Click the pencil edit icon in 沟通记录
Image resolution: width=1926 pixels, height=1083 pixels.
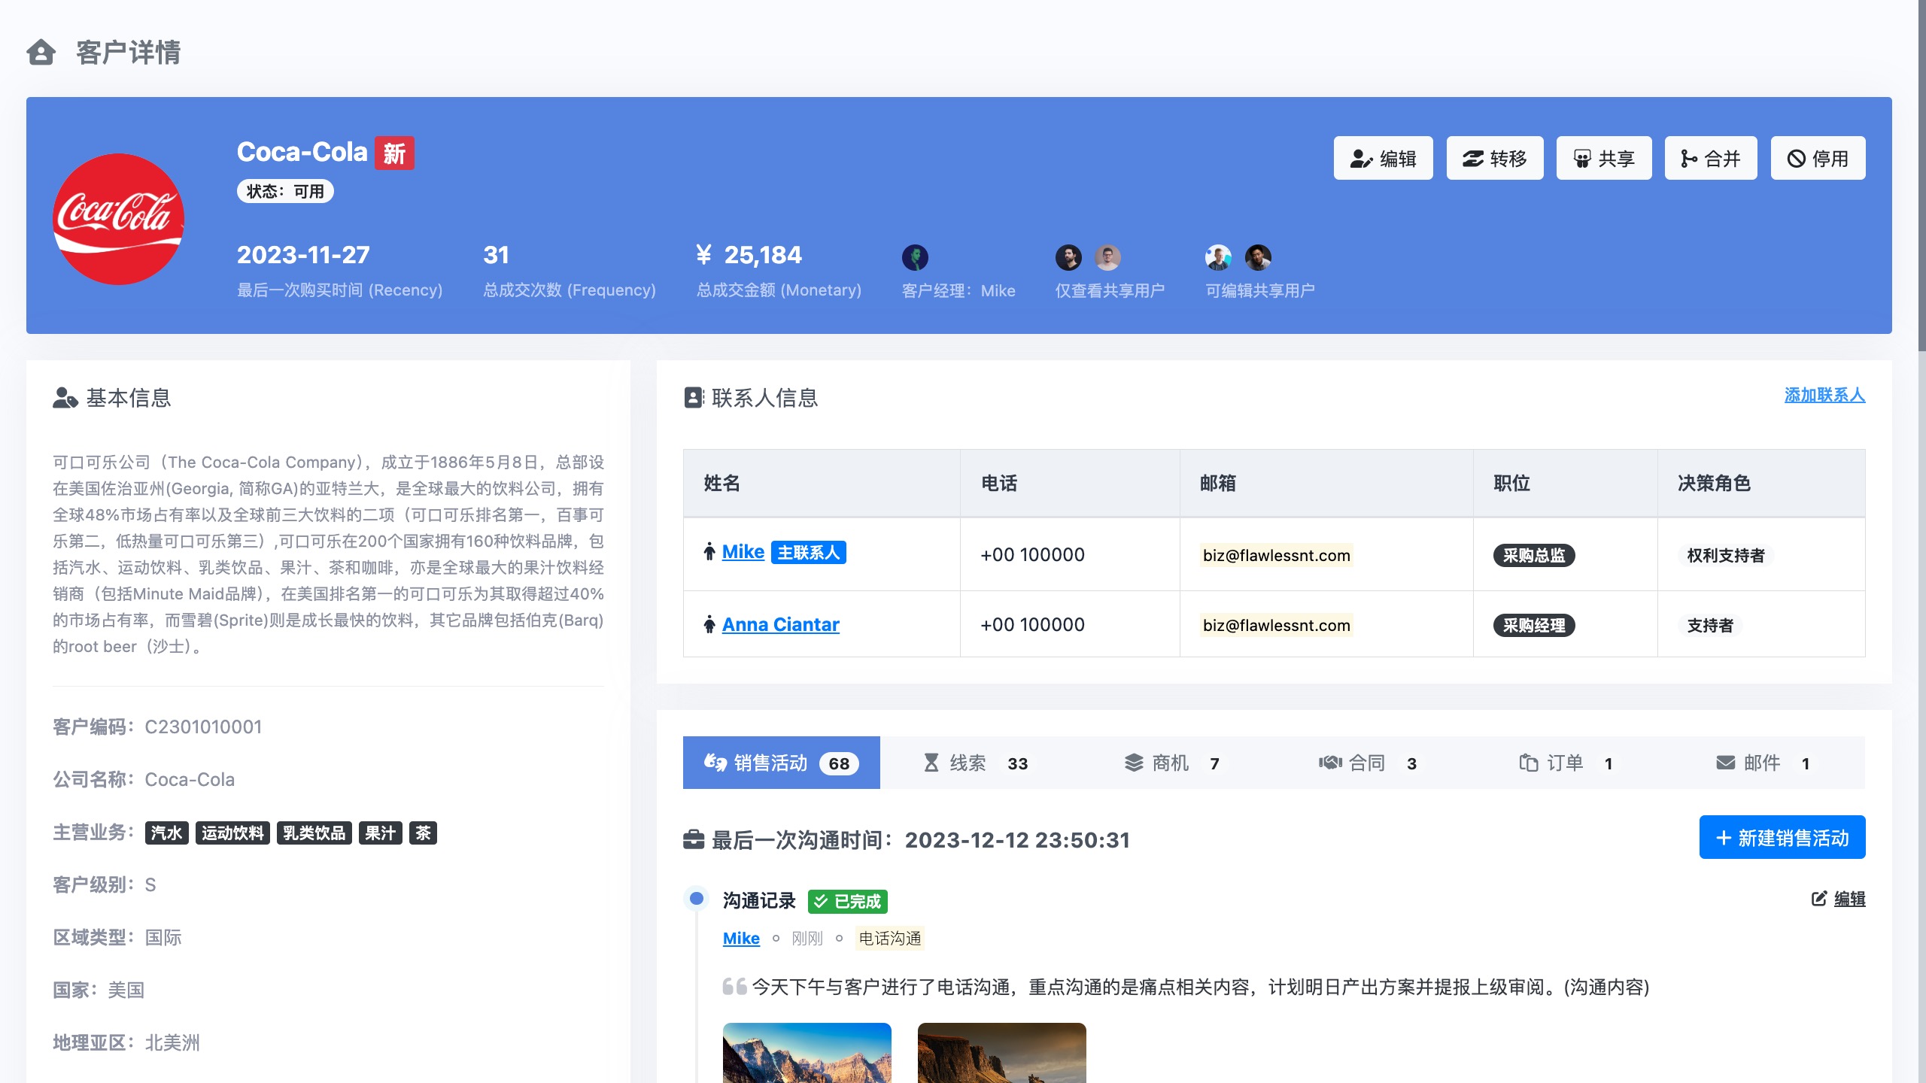point(1818,899)
